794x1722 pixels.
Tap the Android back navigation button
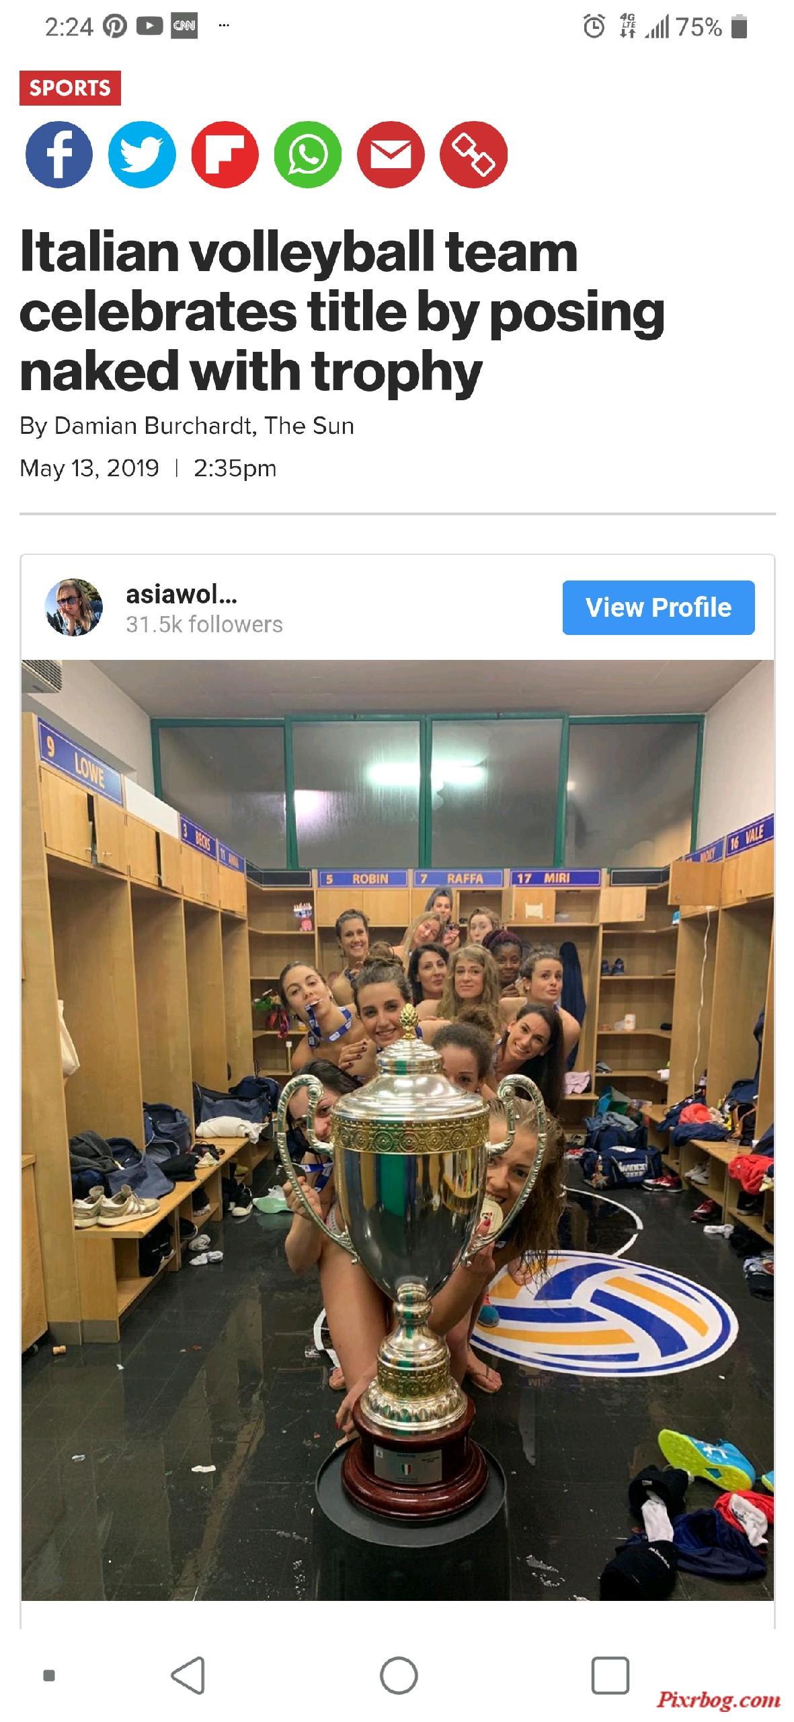pyautogui.click(x=189, y=1674)
